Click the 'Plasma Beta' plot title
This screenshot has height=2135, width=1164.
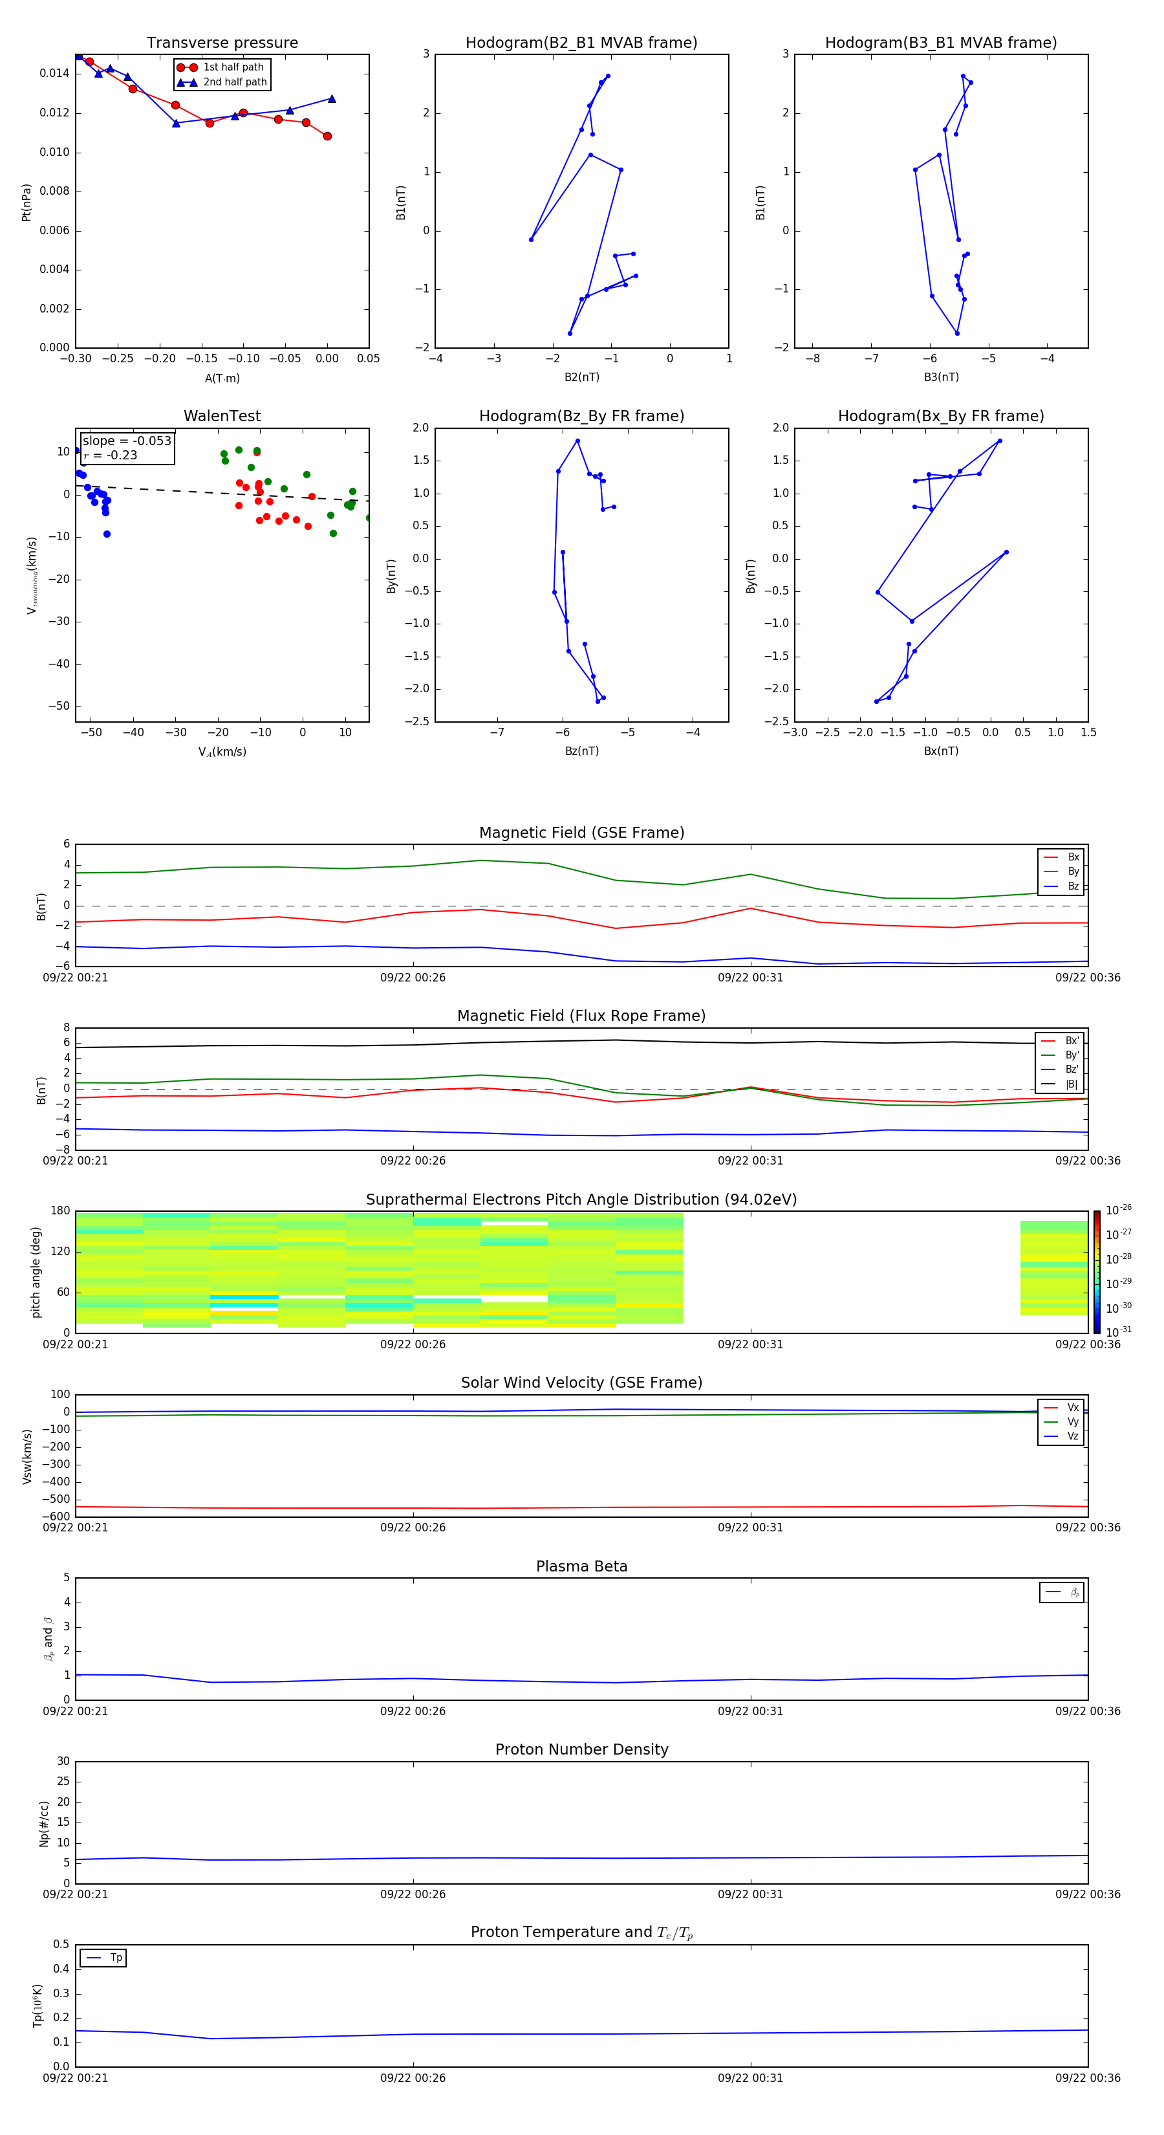(x=581, y=1567)
